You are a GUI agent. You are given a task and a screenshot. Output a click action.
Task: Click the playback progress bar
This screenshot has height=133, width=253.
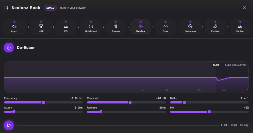pyautogui.click(x=118, y=125)
